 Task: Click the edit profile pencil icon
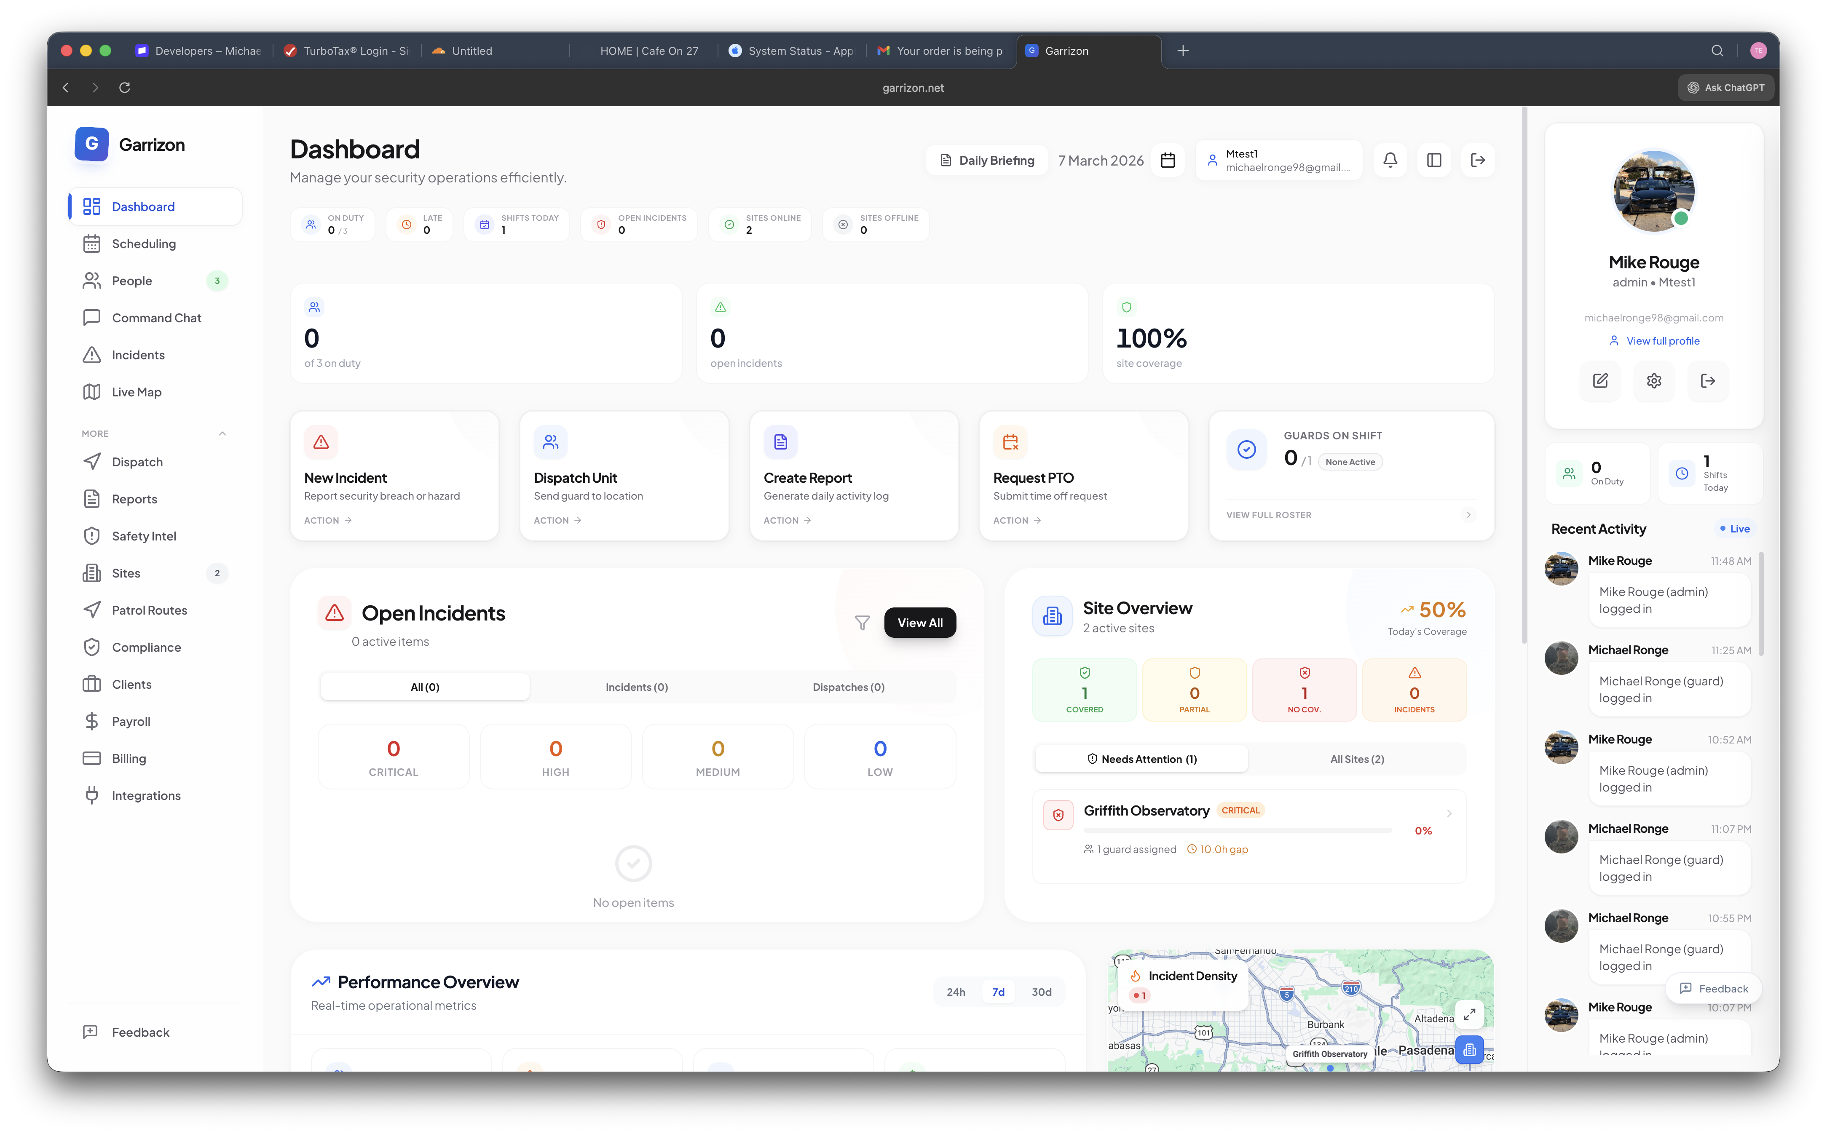coord(1600,381)
